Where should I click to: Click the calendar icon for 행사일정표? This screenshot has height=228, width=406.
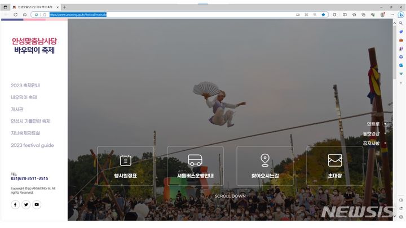[125, 160]
